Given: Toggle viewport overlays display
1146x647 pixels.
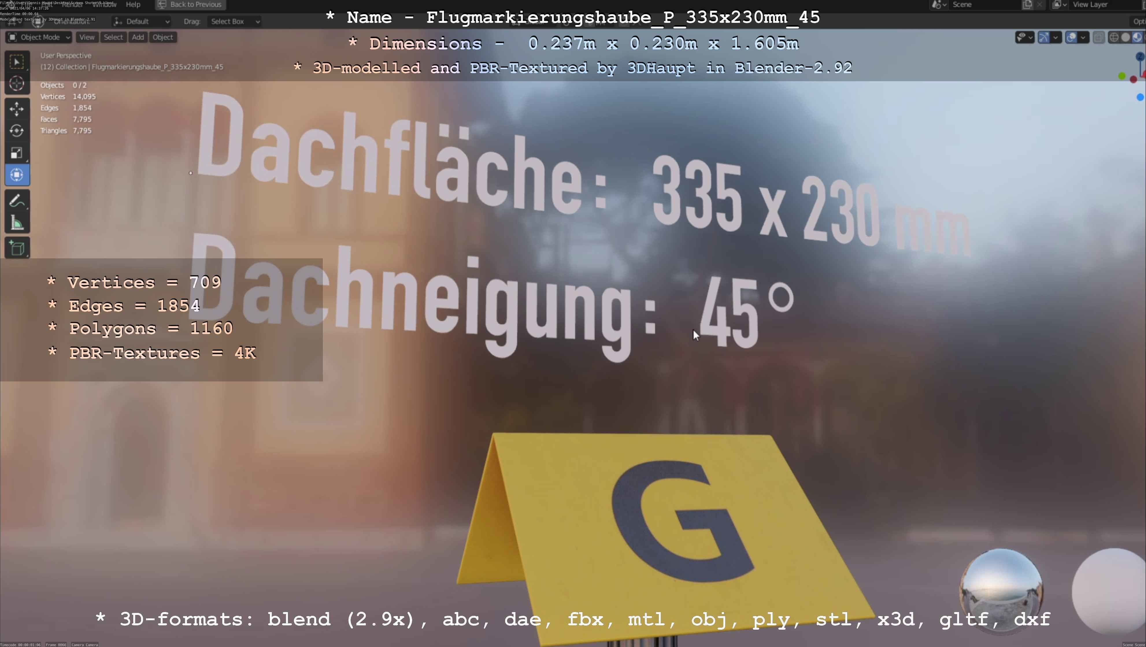Looking at the screenshot, I should coord(1071,37).
